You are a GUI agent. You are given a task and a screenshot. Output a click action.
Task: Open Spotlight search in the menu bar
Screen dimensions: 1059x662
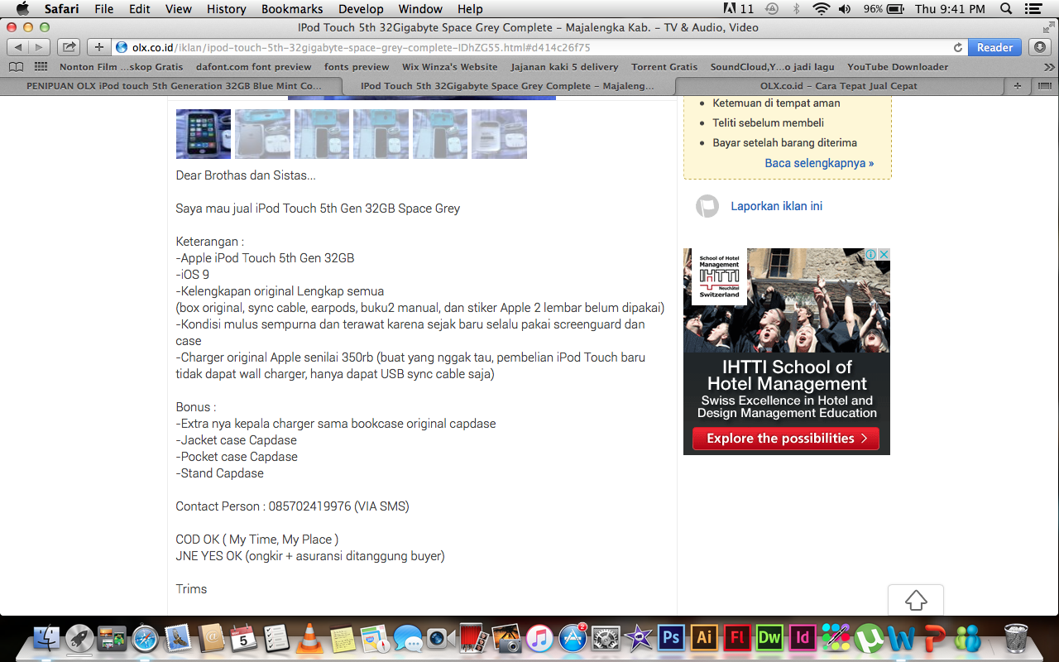(1006, 9)
